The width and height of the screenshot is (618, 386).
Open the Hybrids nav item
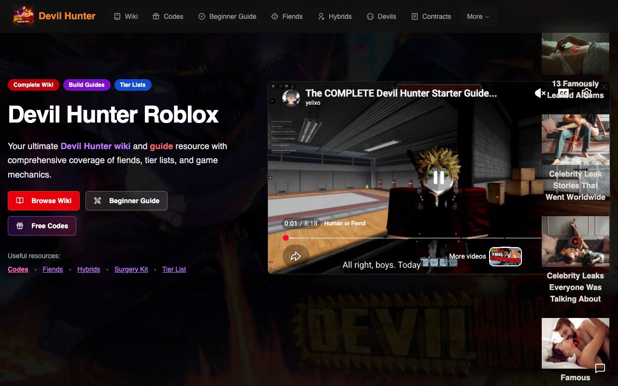pyautogui.click(x=335, y=16)
